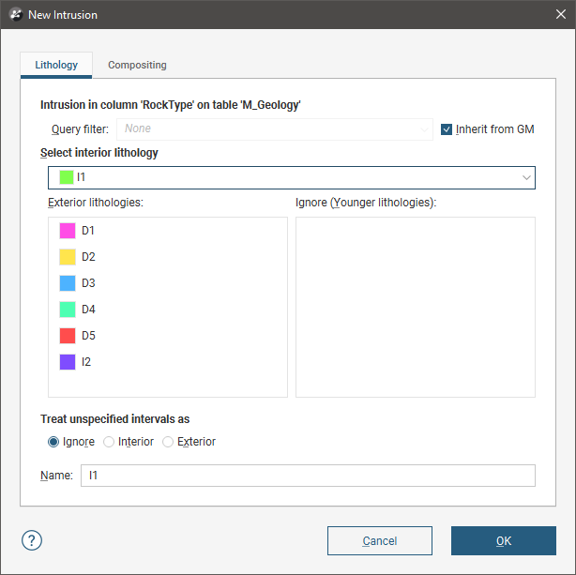Select the Interior radio button
This screenshot has width=576, height=575.
click(x=109, y=442)
